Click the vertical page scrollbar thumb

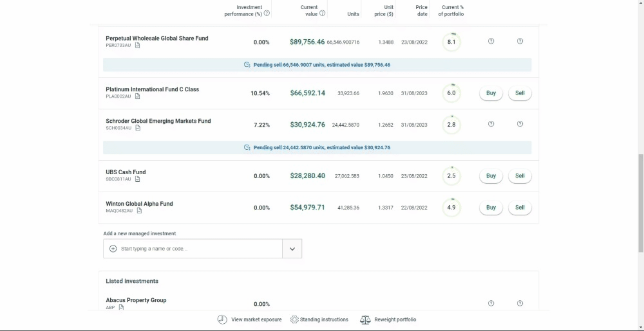[641, 203]
